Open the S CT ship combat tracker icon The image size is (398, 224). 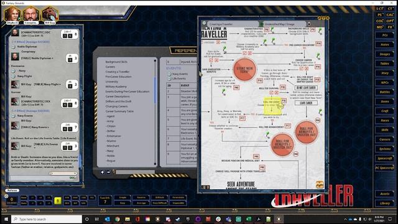[380, 9]
